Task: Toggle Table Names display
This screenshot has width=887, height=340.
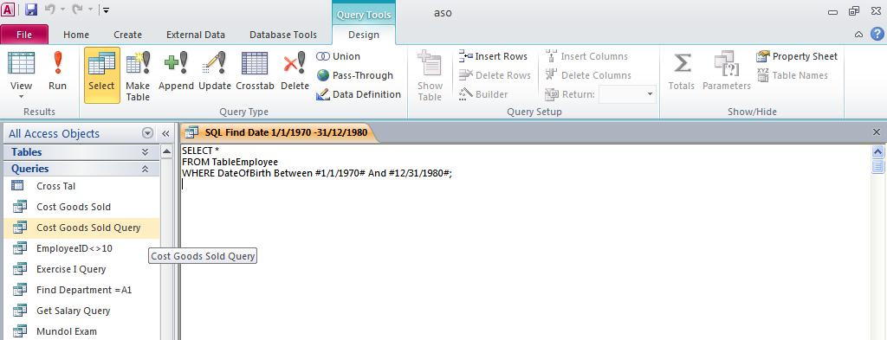Action: pos(792,75)
